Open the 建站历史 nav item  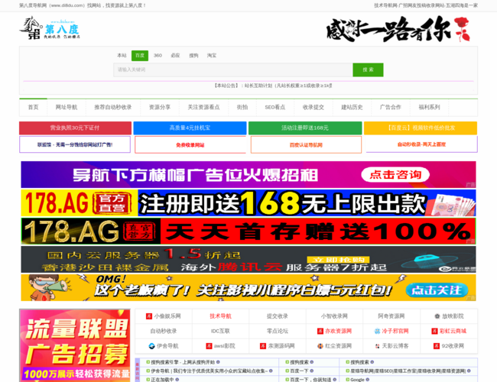[x=352, y=108]
